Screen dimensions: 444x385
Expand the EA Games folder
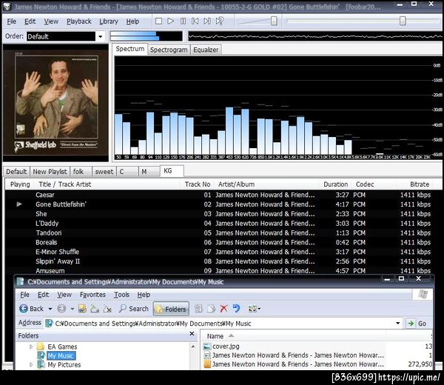pos(31,346)
